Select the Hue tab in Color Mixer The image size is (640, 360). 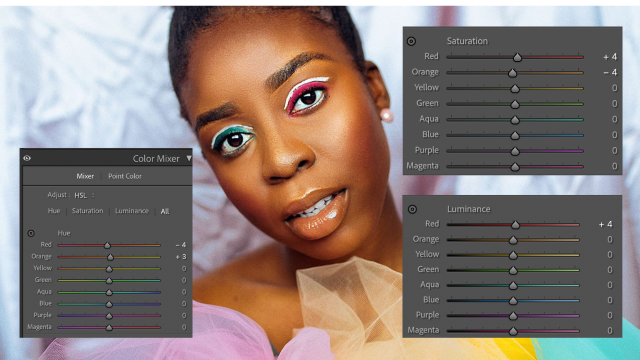tap(54, 211)
